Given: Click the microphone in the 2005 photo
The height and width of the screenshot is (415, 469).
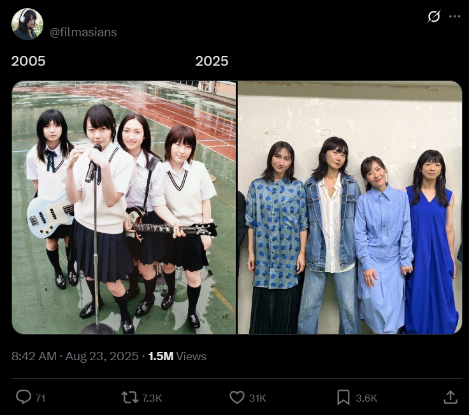Looking at the screenshot, I should coord(93,163).
